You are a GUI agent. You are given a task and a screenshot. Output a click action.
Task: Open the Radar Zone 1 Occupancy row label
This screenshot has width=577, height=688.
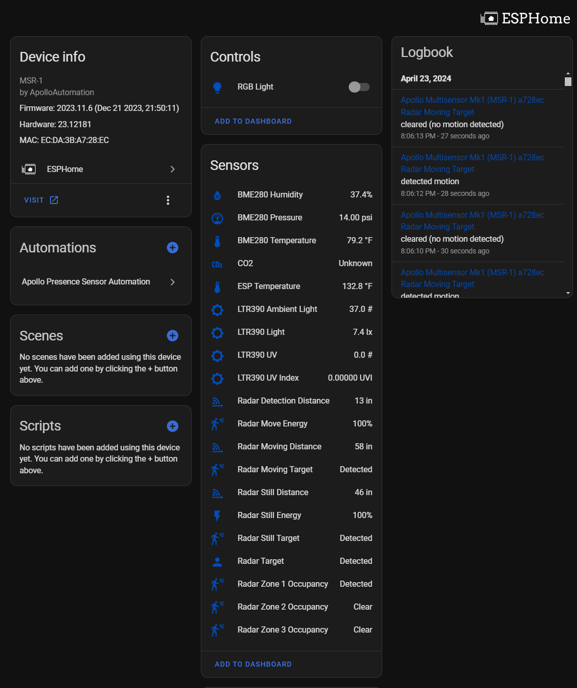tap(283, 584)
